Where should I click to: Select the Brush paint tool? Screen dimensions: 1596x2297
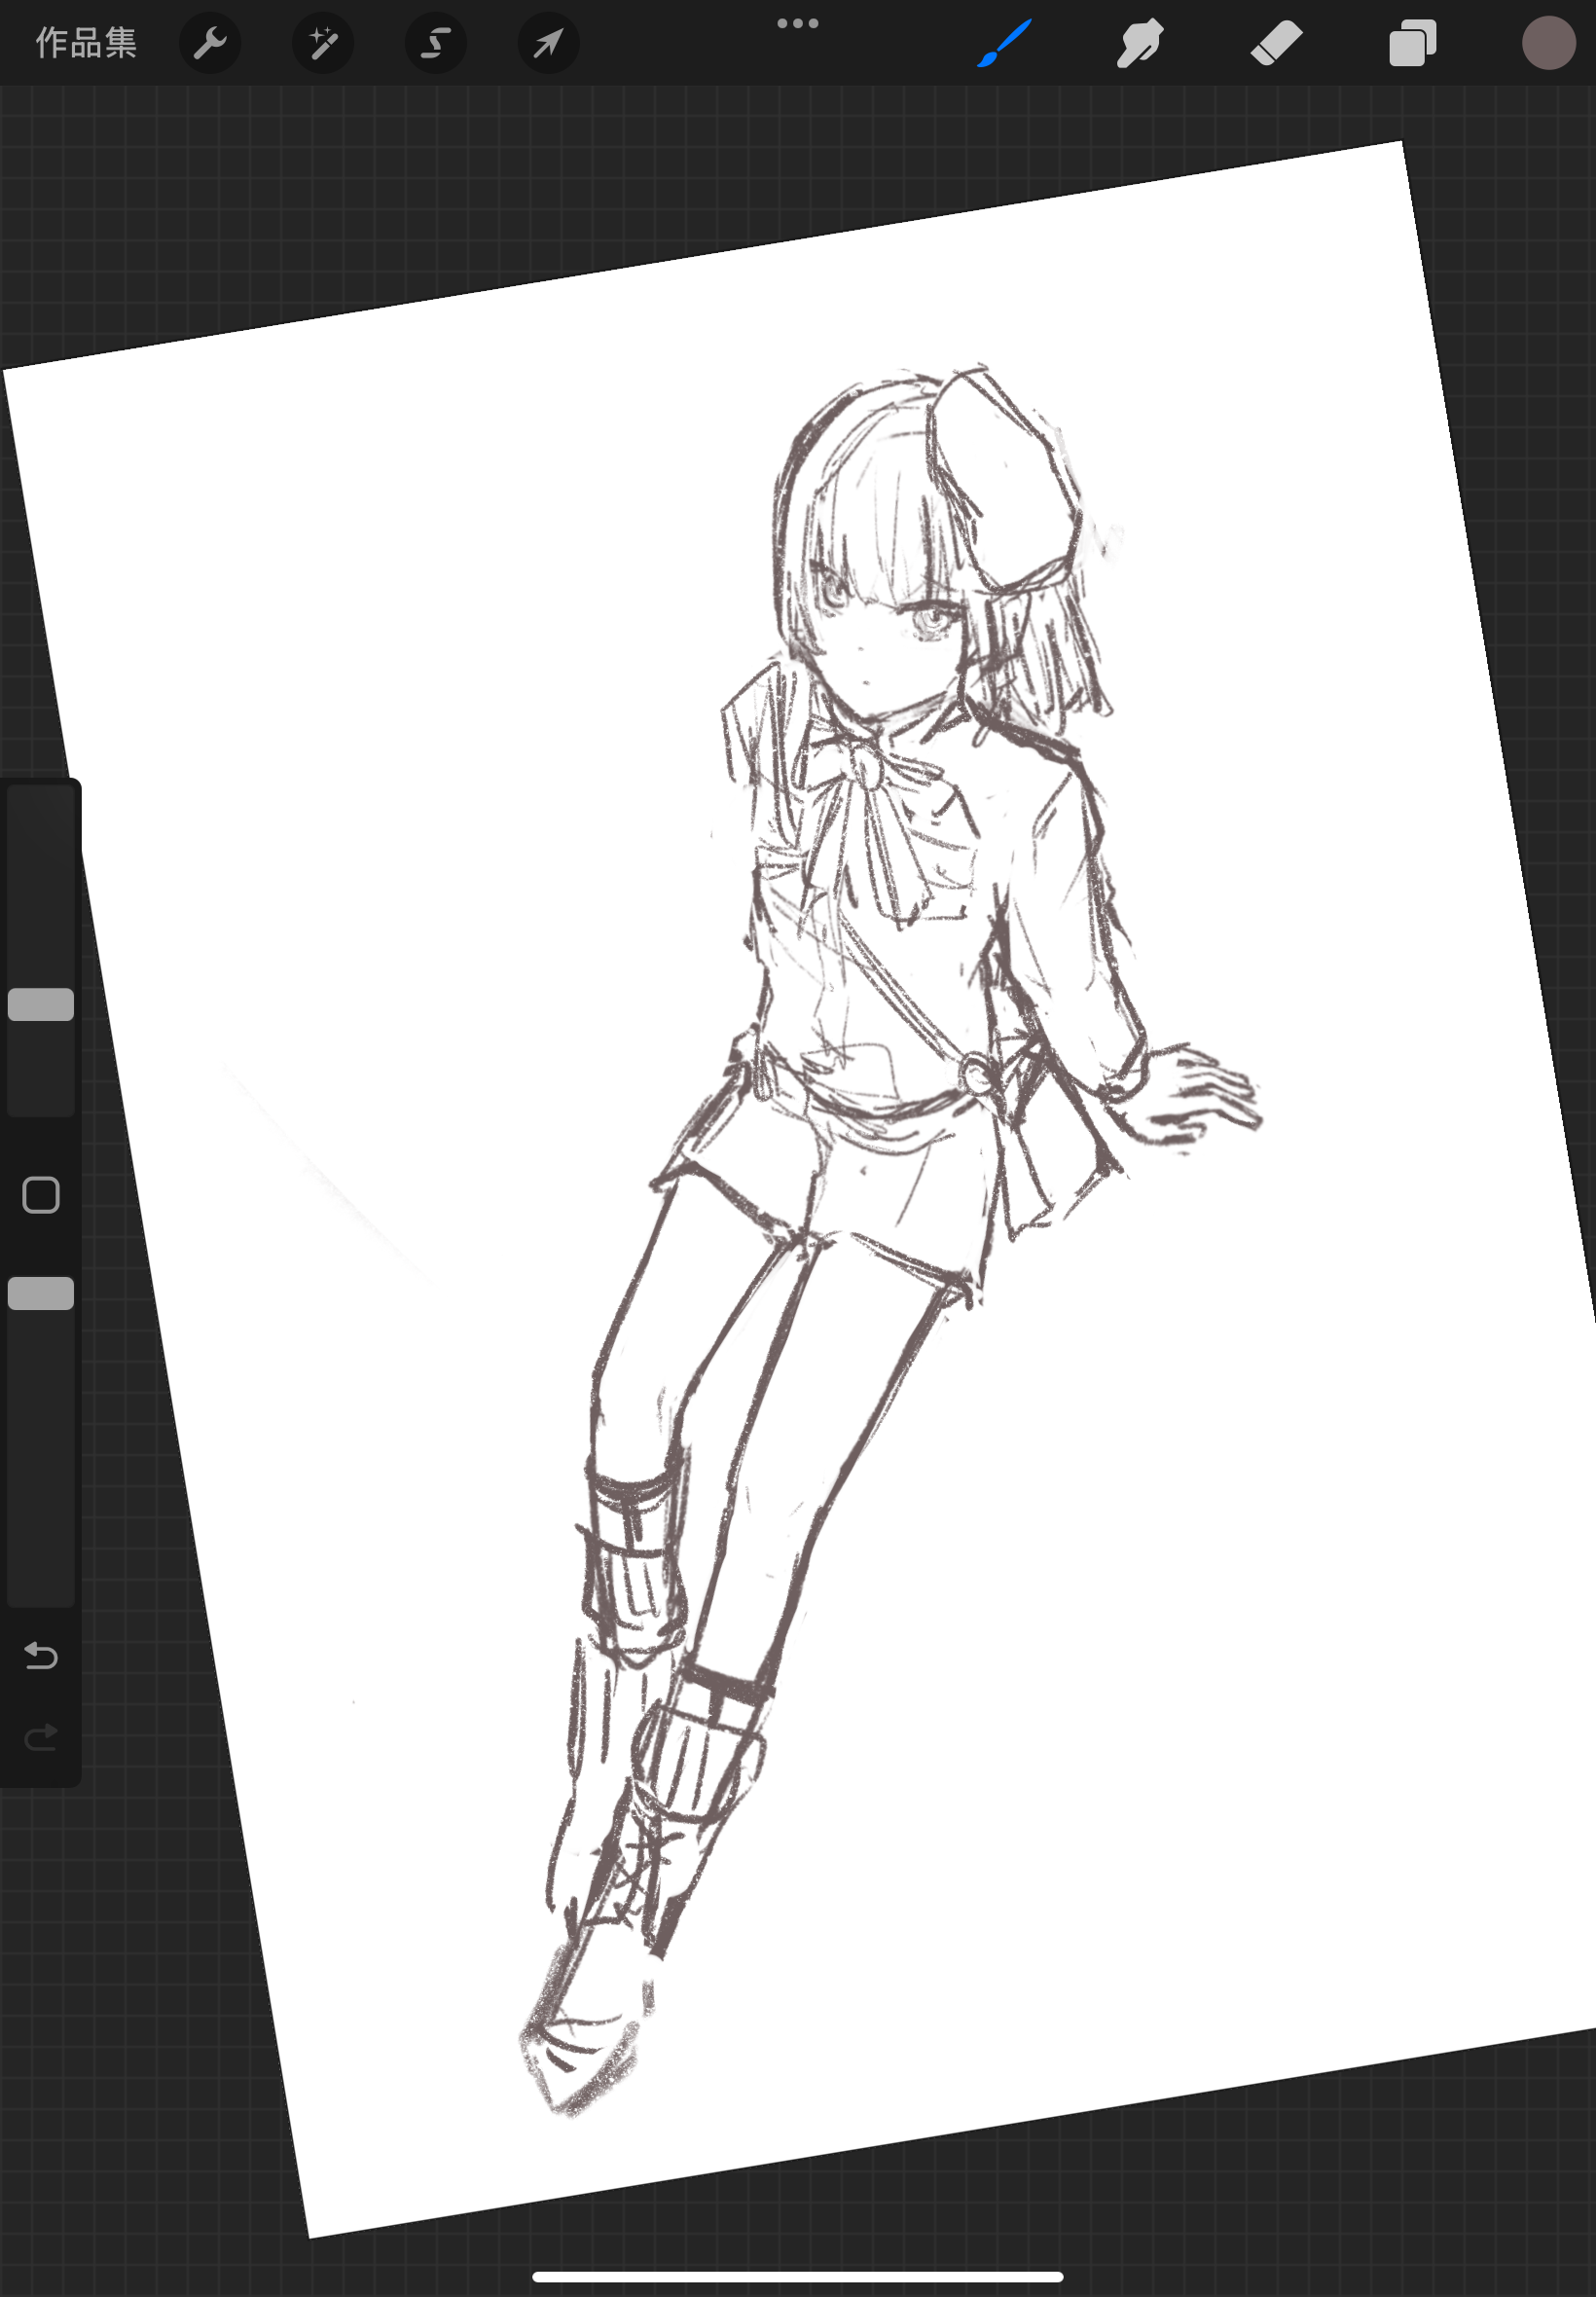1004,43
